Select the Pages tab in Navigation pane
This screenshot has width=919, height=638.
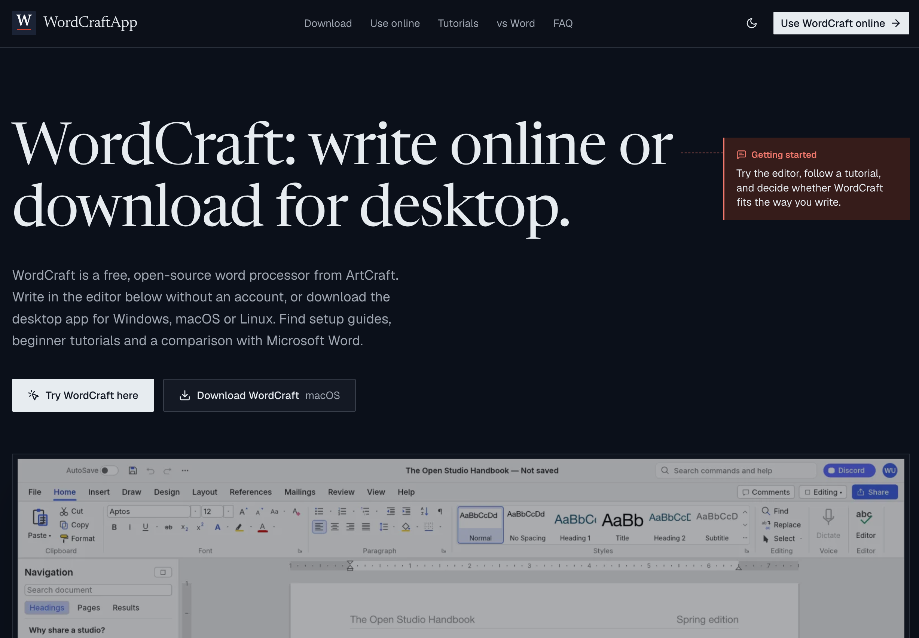88,608
